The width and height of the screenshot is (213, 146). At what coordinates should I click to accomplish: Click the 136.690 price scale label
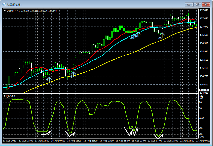point(204,35)
